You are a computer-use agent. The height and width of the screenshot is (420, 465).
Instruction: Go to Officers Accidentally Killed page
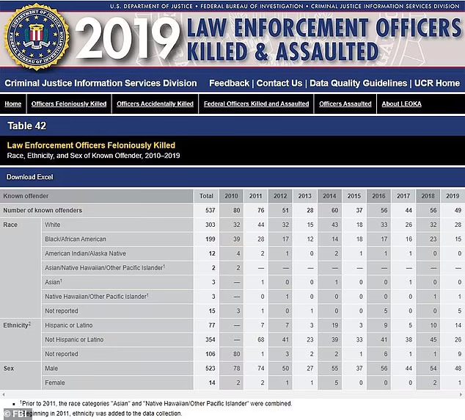155,104
